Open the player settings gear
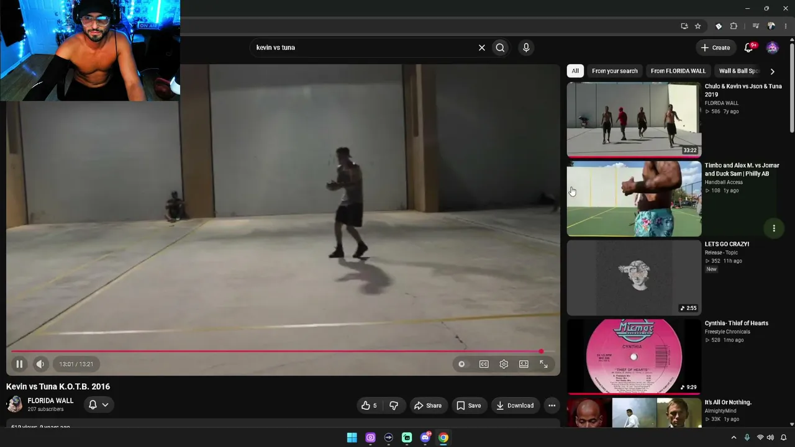Viewport: 795px width, 447px height. click(x=504, y=364)
